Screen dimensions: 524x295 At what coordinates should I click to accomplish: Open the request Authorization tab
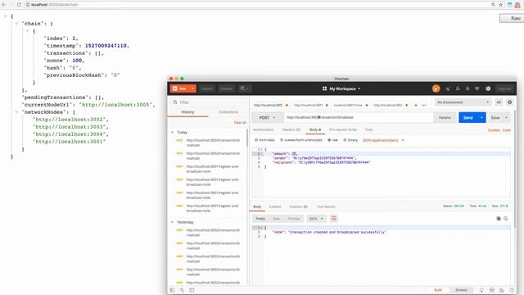click(264, 129)
